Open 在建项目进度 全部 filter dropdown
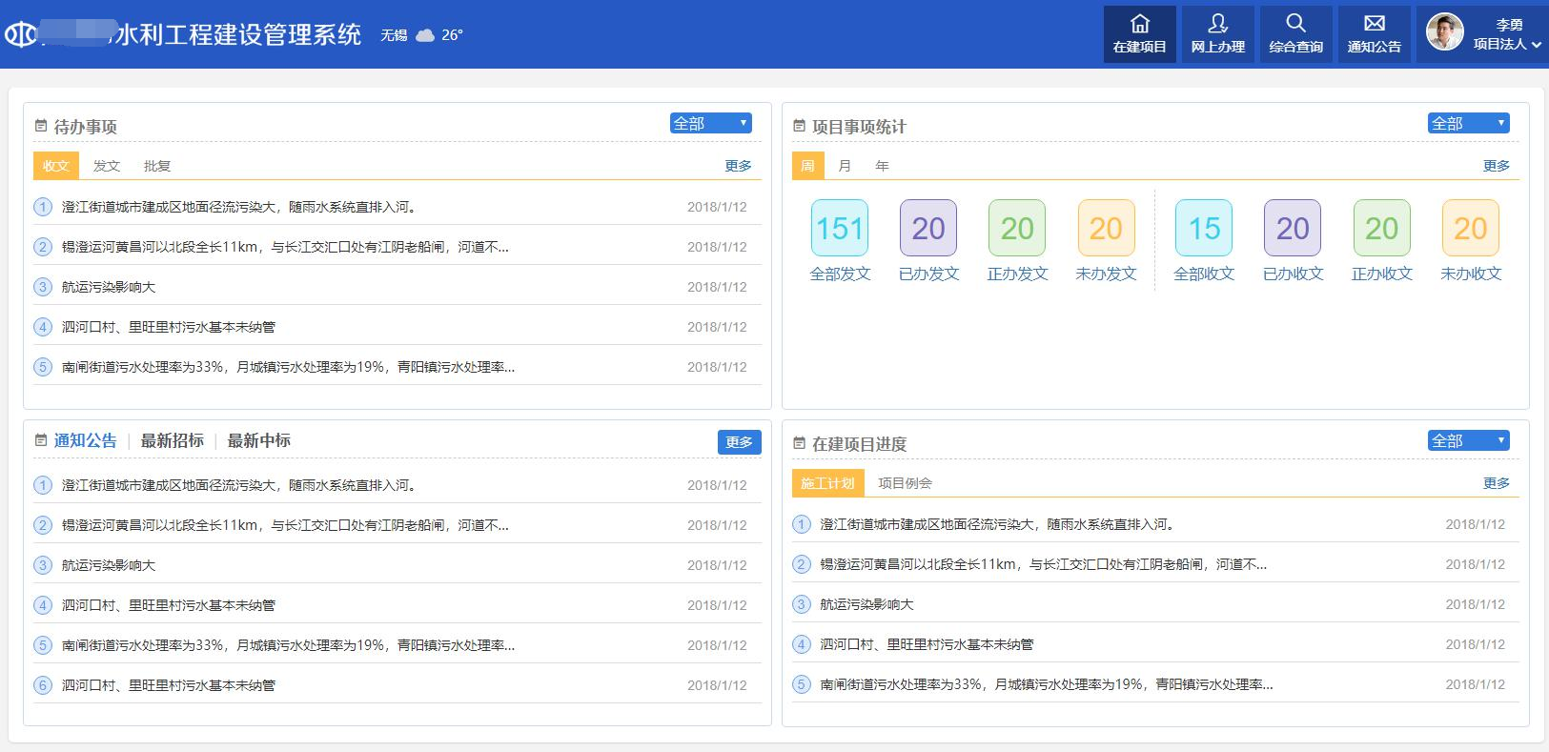1549x752 pixels. (1469, 440)
